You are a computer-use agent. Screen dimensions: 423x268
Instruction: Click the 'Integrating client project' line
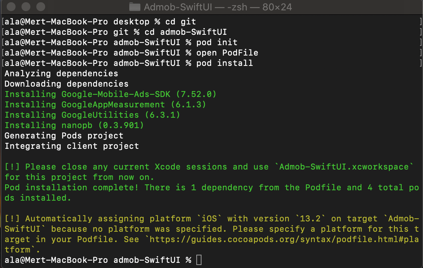point(72,146)
